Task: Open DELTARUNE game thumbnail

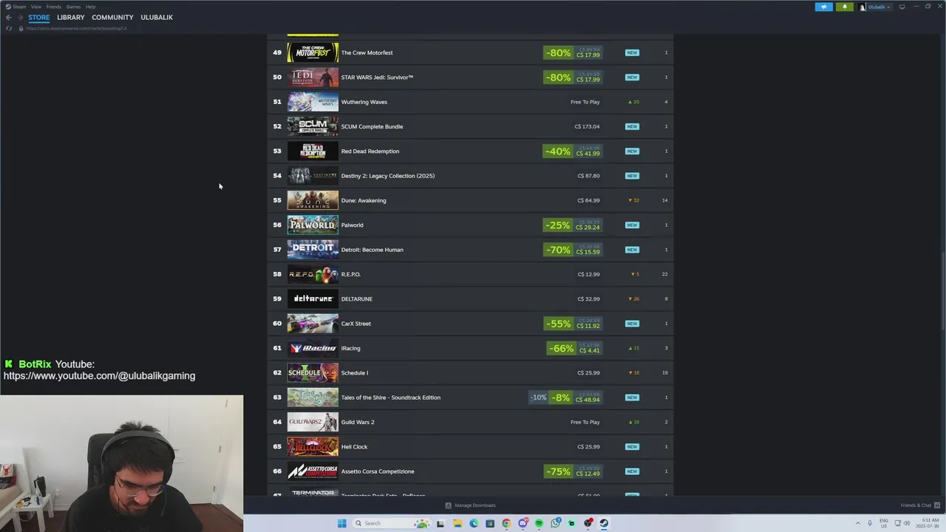Action: click(x=313, y=299)
